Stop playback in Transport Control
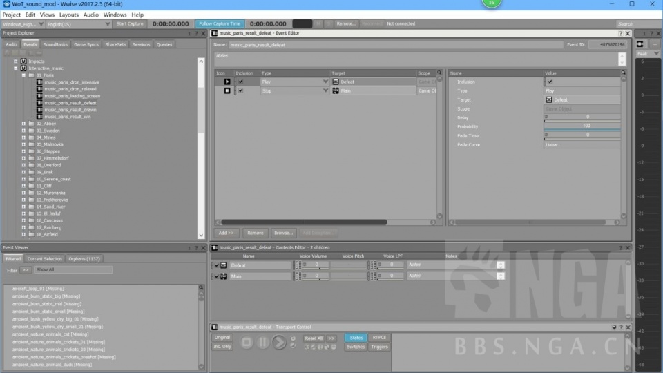The height and width of the screenshot is (373, 663). pos(247,342)
